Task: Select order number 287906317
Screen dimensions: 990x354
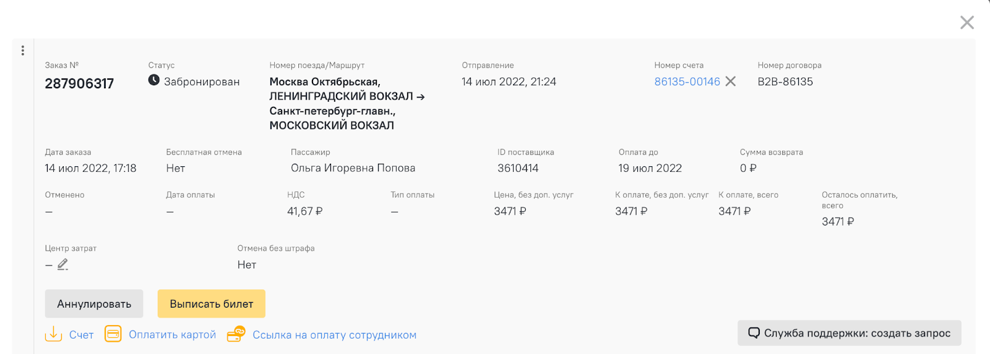Action: point(79,84)
